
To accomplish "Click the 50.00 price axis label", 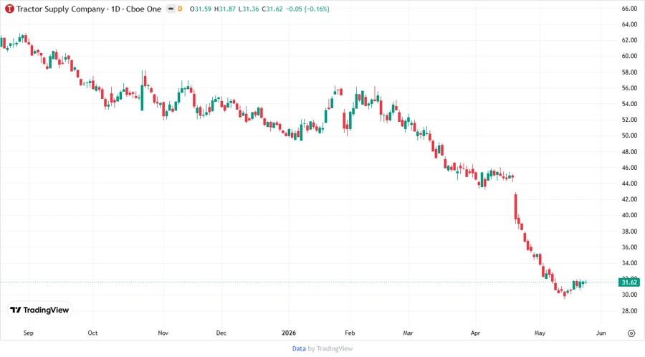I will (629, 135).
